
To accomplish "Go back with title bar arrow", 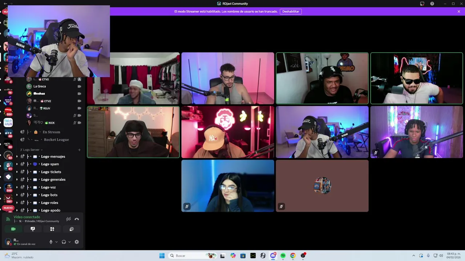I will [x=5, y=4].
